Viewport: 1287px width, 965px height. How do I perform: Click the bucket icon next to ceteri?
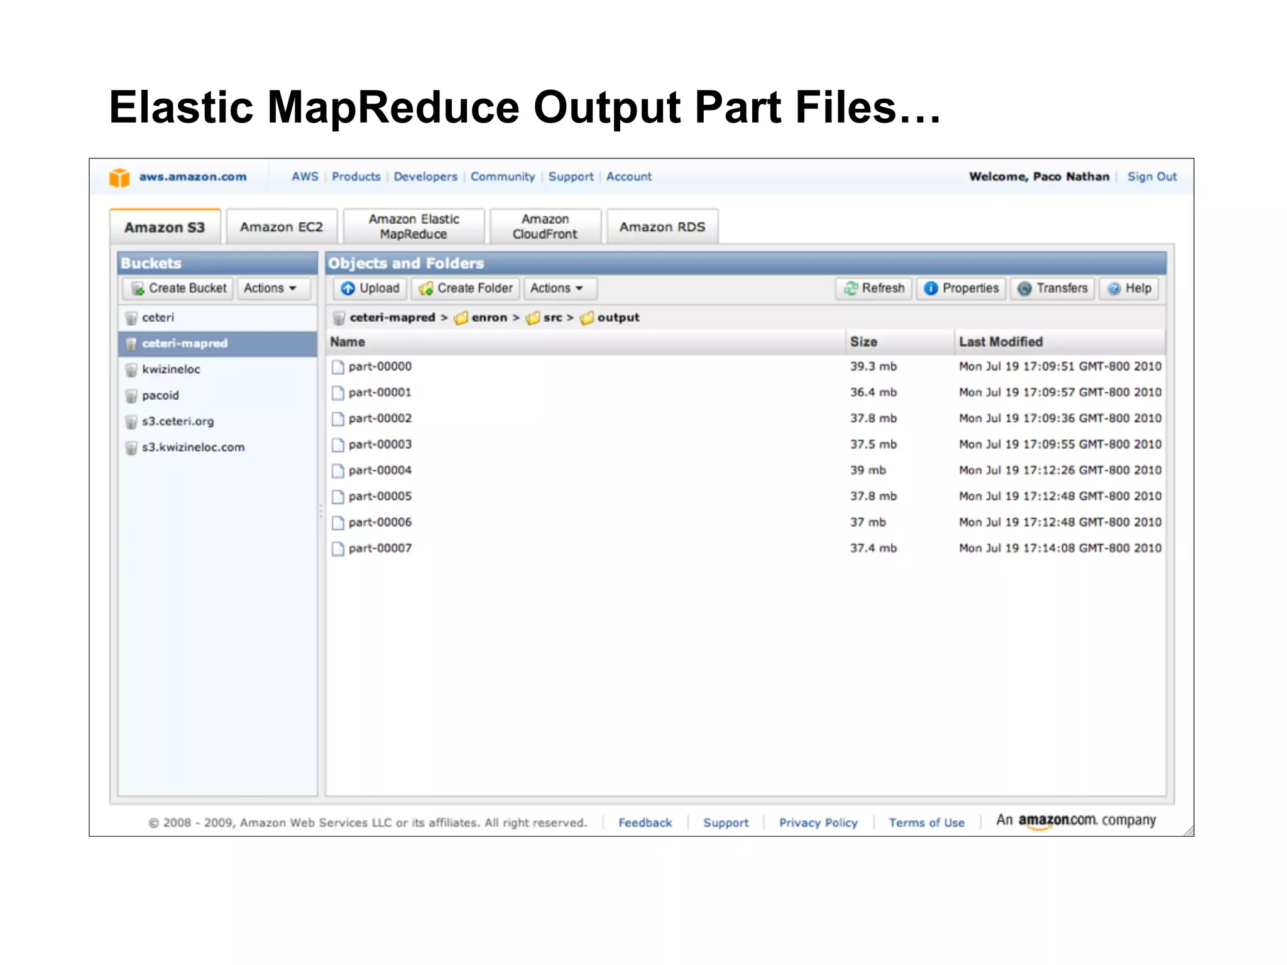(131, 319)
